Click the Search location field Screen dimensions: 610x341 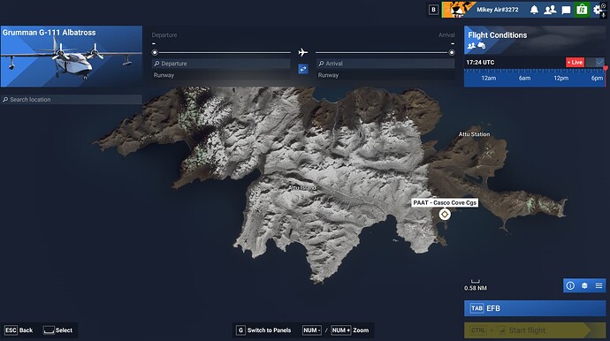(x=72, y=100)
